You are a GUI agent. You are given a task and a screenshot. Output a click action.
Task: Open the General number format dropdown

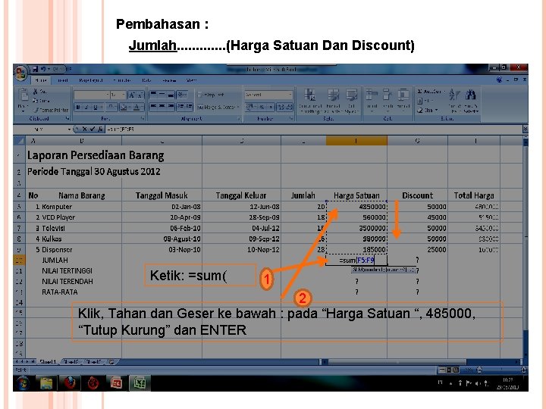coord(290,95)
